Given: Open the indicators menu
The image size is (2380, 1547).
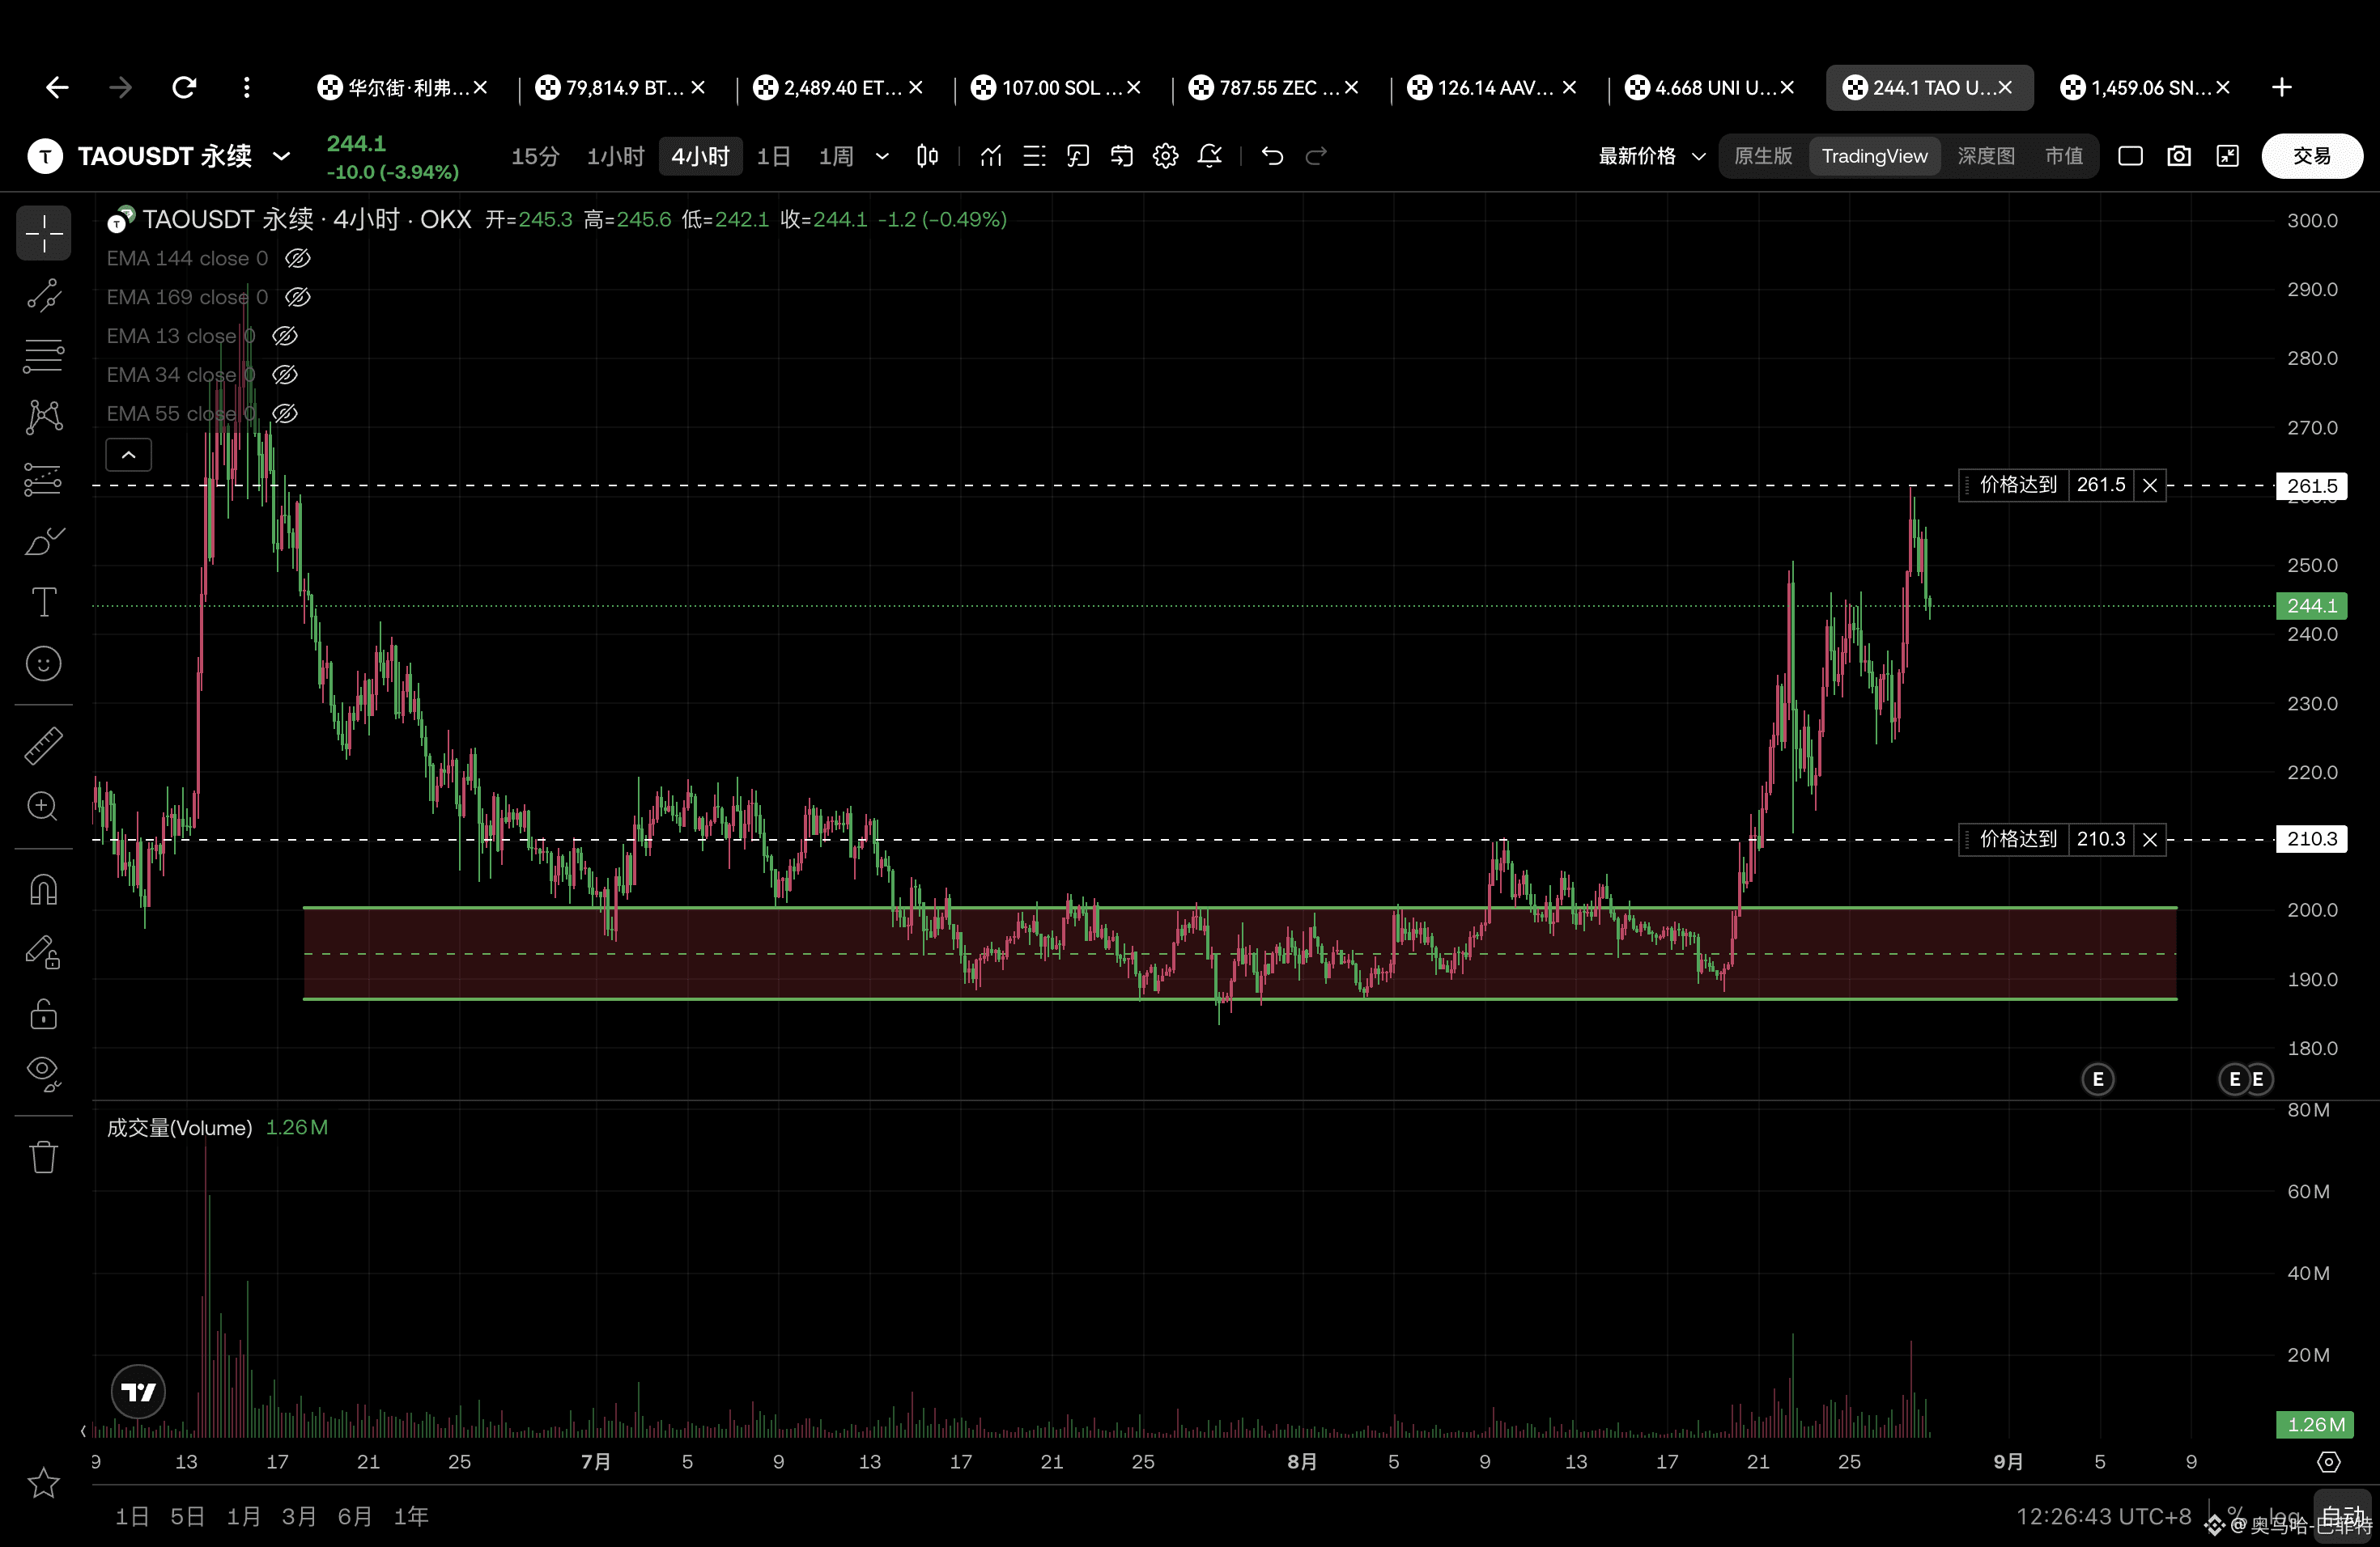Looking at the screenshot, I should [x=991, y=156].
